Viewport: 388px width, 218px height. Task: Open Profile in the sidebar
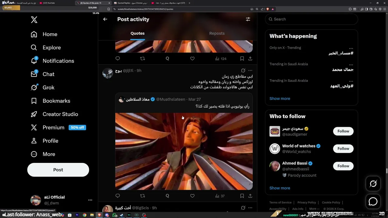(44, 141)
